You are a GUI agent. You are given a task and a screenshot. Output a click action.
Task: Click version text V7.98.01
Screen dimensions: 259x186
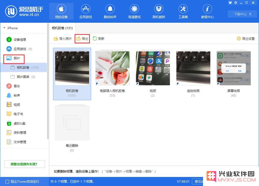[x=183, y=182]
